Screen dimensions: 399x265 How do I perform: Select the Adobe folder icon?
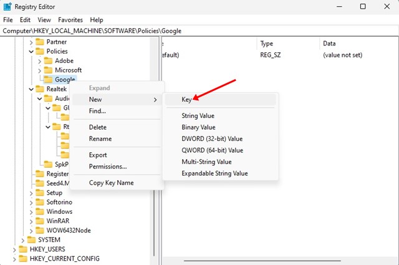point(48,61)
